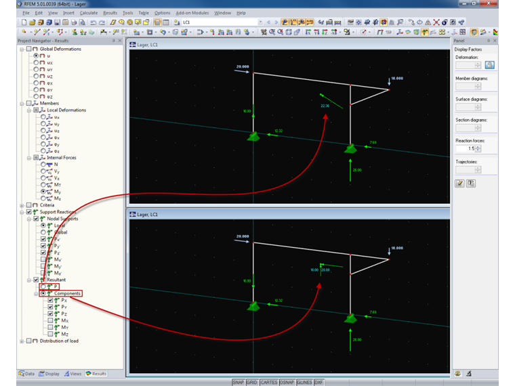Collapse the Local Deformations tree node

[x=29, y=110]
